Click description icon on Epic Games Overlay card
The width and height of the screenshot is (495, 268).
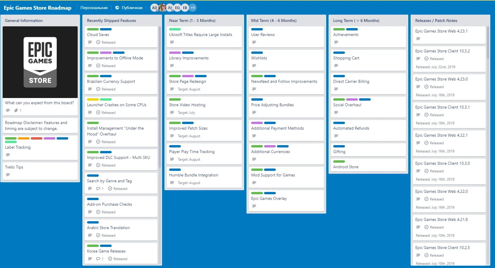254,206
